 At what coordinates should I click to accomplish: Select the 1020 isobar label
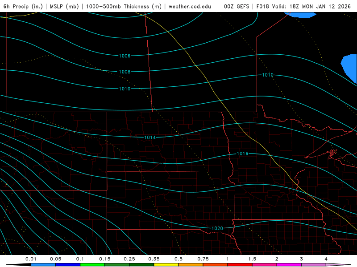(x=217, y=228)
